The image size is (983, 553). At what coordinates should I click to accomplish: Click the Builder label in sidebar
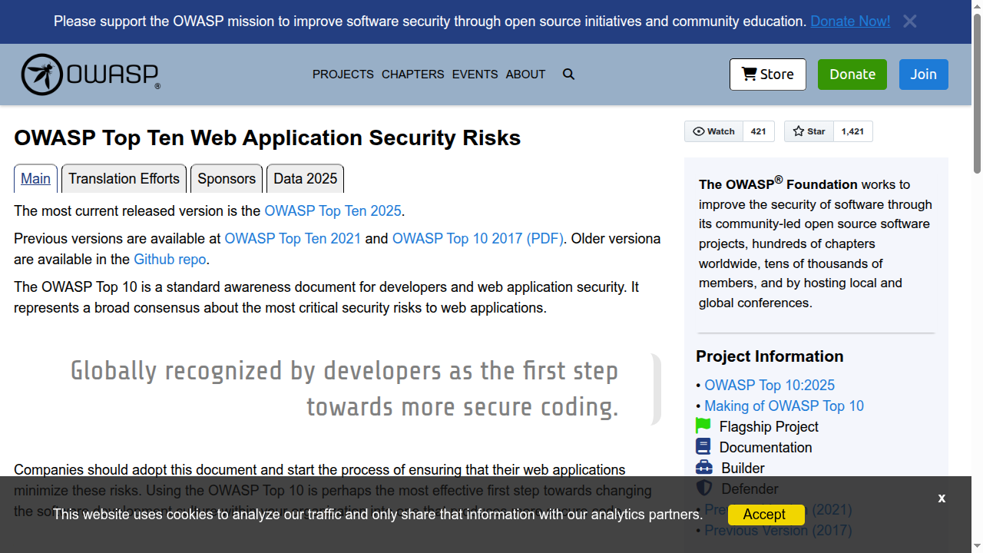point(743,468)
